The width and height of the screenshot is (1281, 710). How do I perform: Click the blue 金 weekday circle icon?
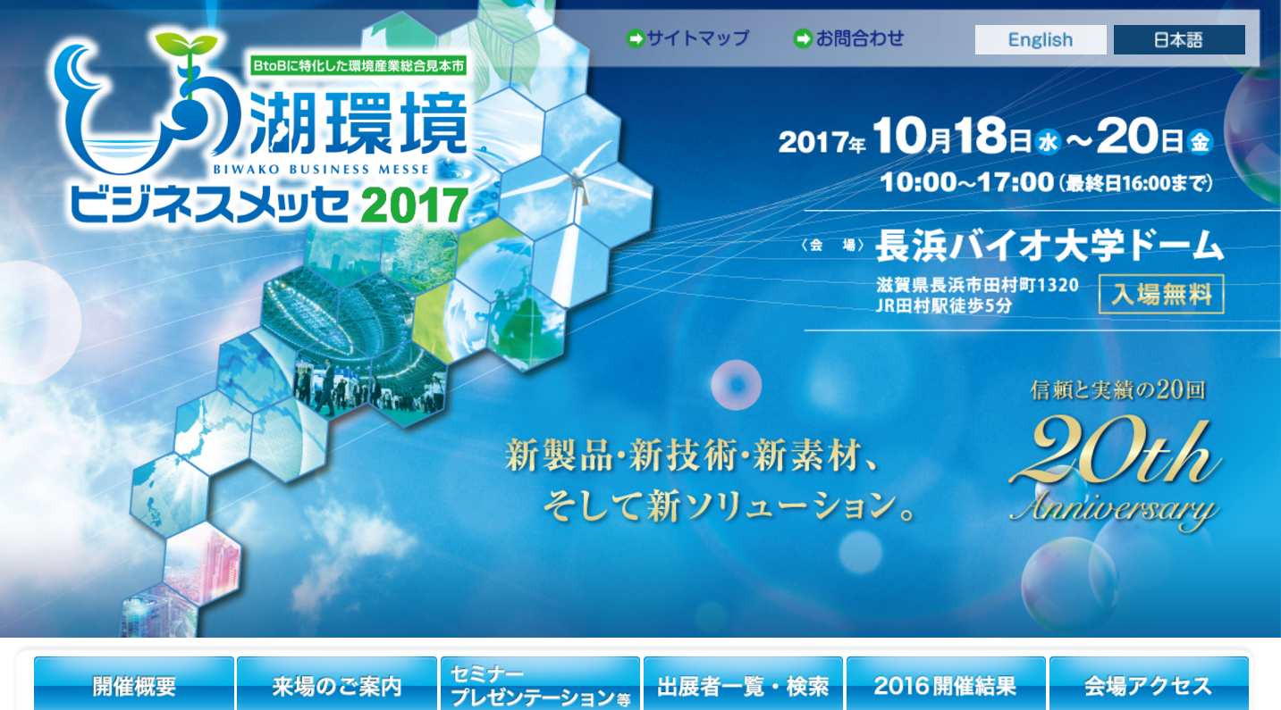pyautogui.click(x=1201, y=141)
